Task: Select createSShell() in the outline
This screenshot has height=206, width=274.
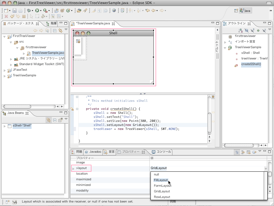Action: point(251,64)
